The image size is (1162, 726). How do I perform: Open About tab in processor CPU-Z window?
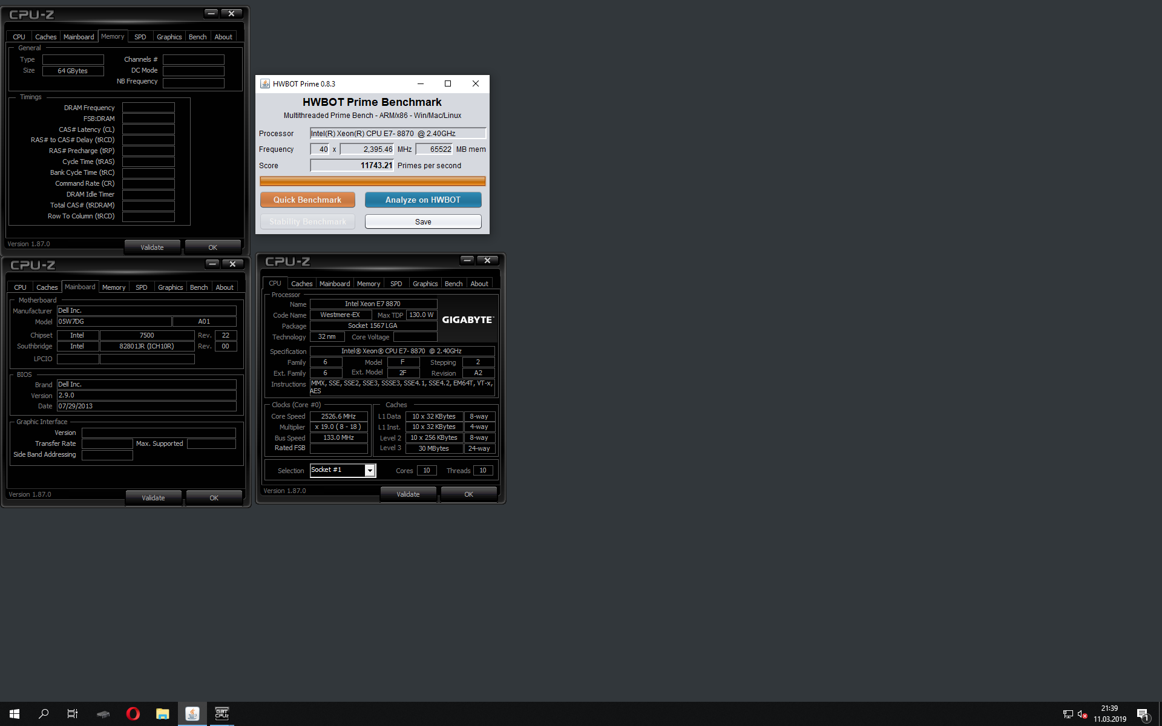(x=479, y=284)
